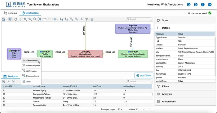The height and width of the screenshot is (113, 217).
Task: Switch to the Schema tab
Action: coord(10,13)
